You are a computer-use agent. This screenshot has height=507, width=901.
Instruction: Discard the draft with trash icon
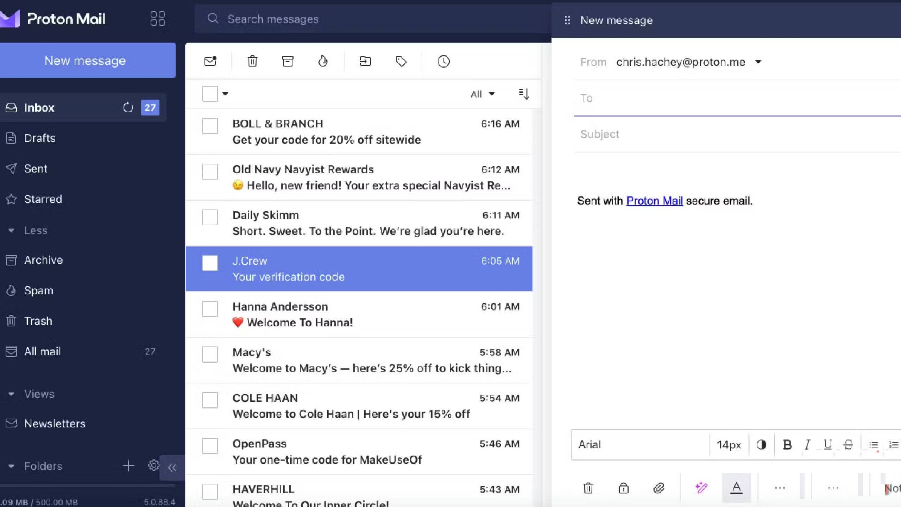tap(588, 488)
